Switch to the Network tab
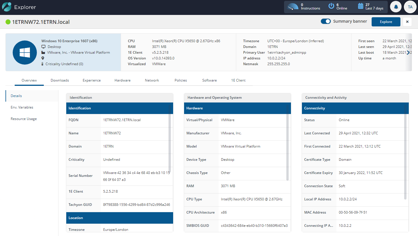This screenshot has height=236, width=418. click(152, 80)
